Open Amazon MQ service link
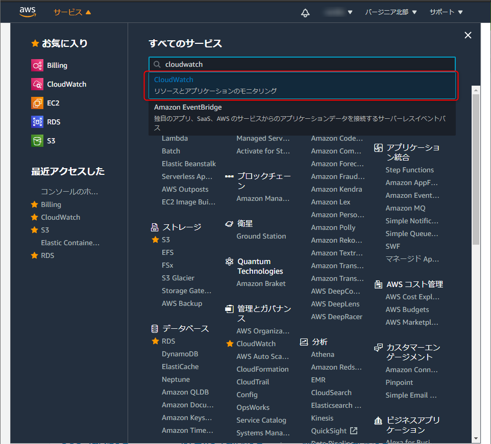 (x=405, y=208)
